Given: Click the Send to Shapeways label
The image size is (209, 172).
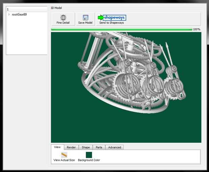Looking at the screenshot, I should (x=112, y=23).
